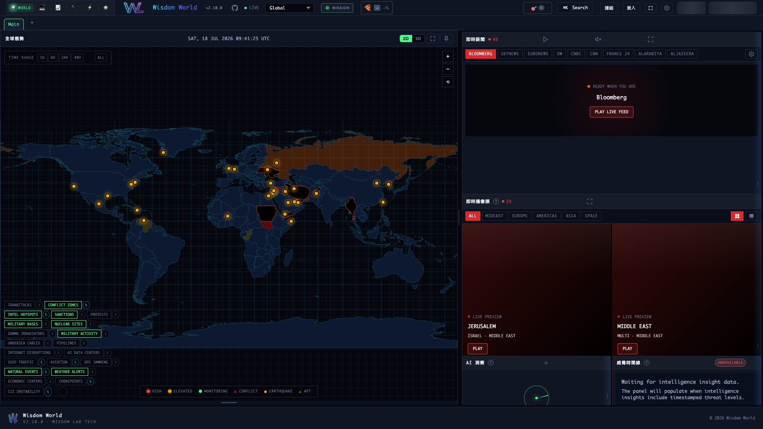Disable the Conflict Zones layer

pyautogui.click(x=63, y=305)
